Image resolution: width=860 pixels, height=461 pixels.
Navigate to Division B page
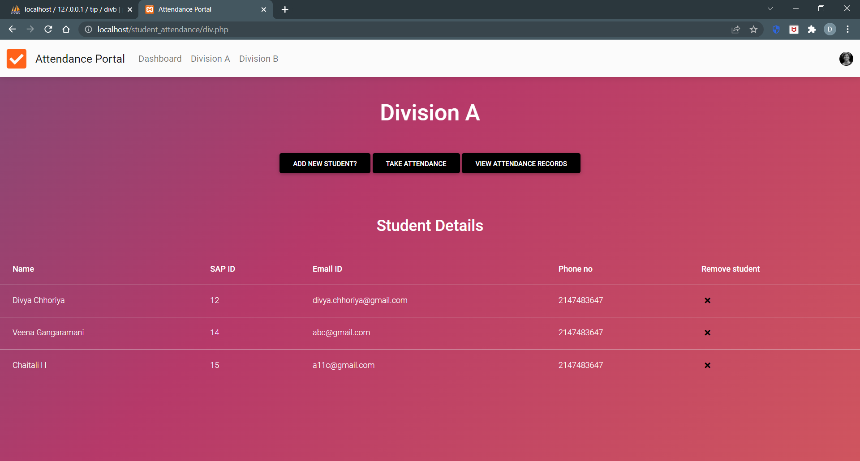click(x=258, y=59)
